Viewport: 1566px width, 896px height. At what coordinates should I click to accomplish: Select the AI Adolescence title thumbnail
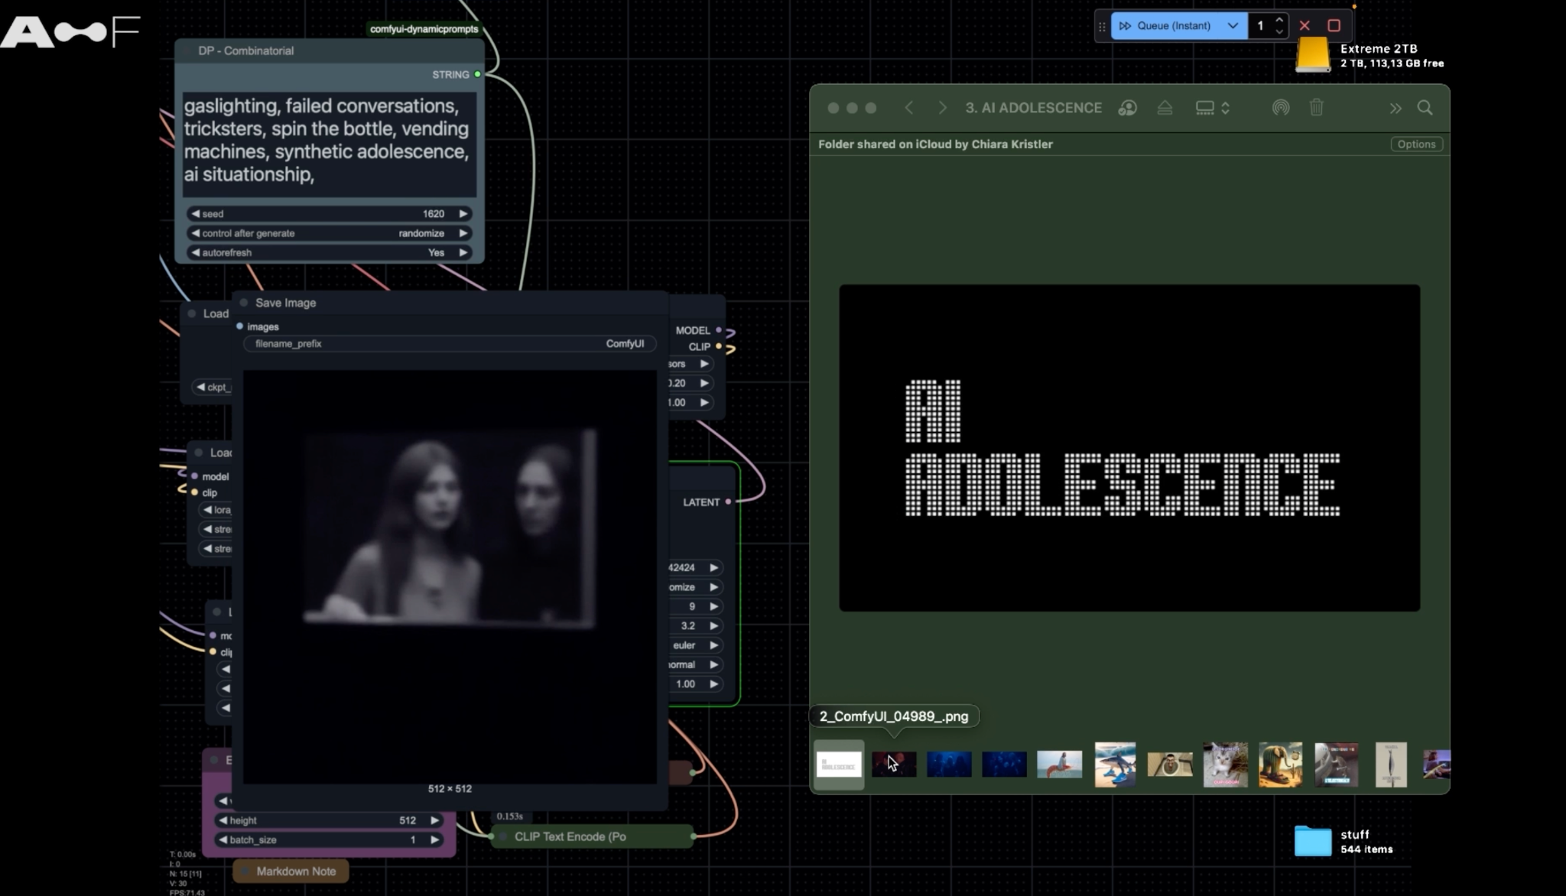point(839,765)
